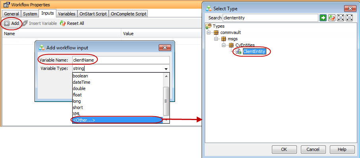Viewport: 360px width, 158px height.
Task: Click the expand all tree icon
Action: [349, 18]
